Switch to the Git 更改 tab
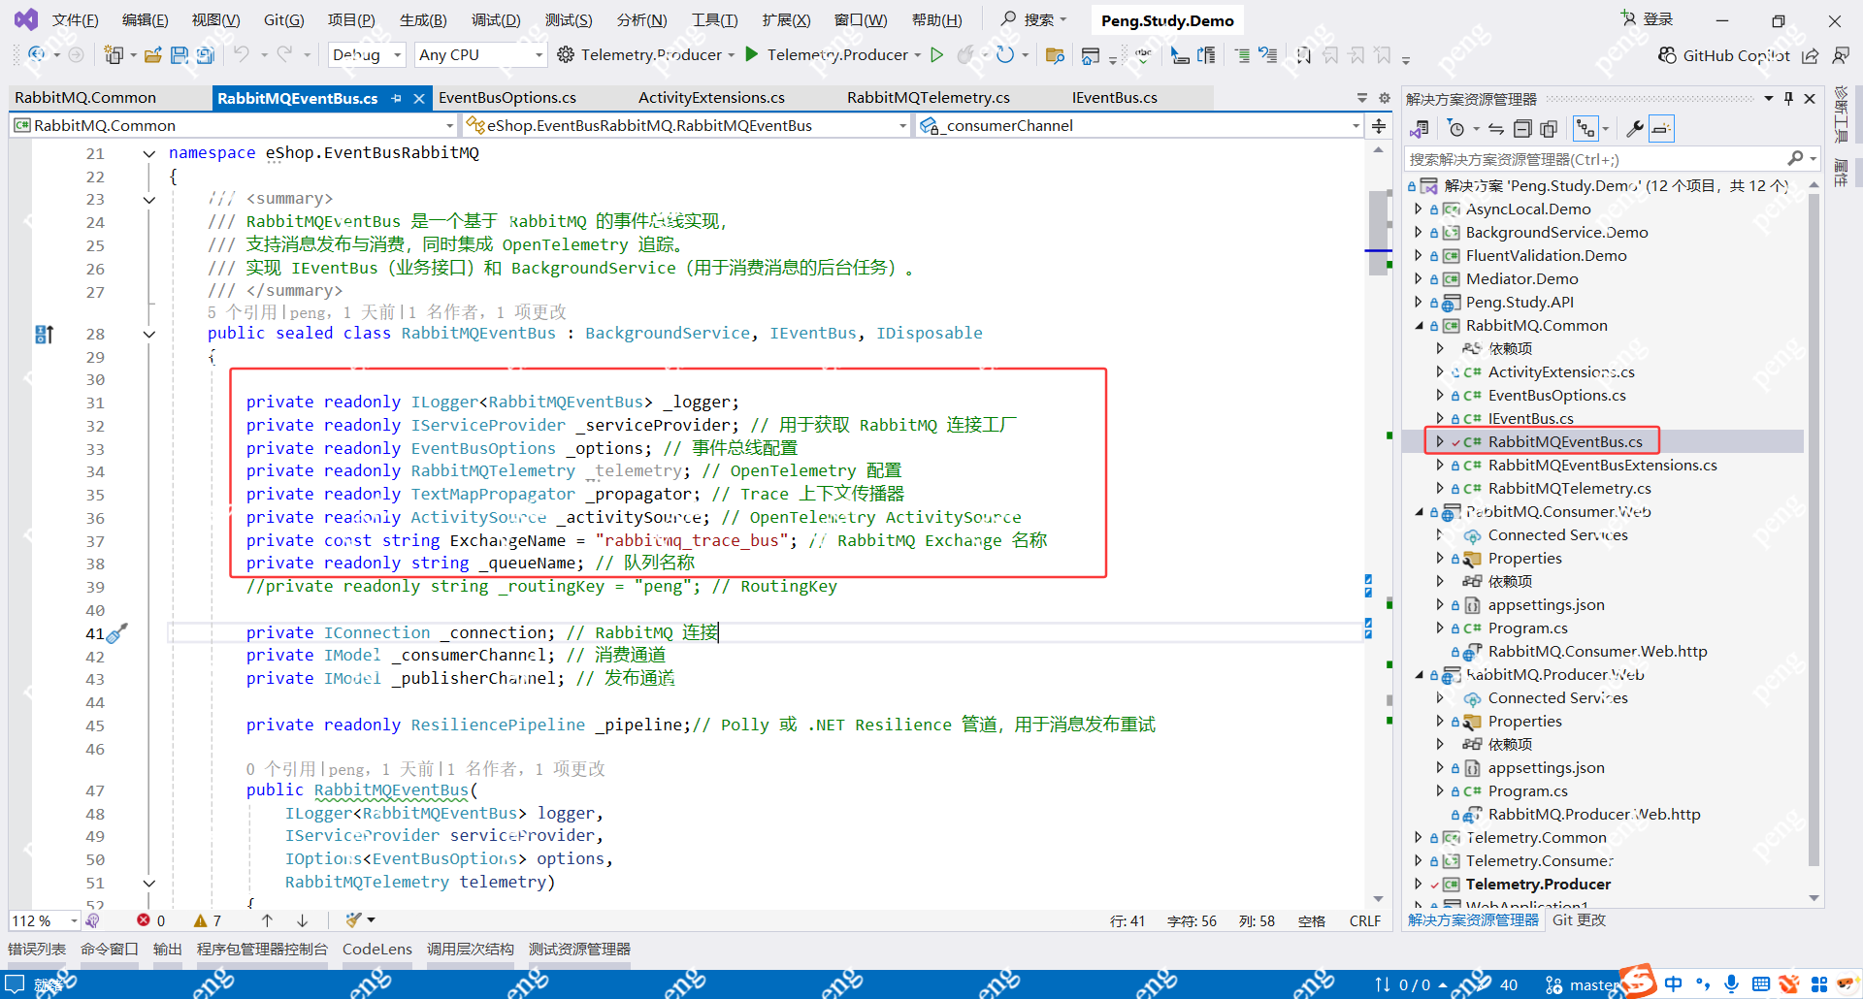 tap(1579, 920)
